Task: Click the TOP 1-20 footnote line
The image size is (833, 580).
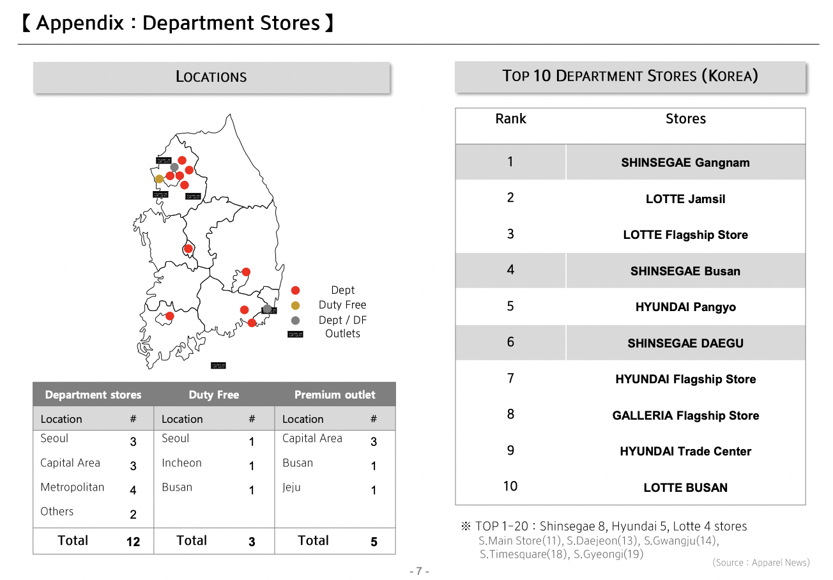Action: click(x=604, y=526)
